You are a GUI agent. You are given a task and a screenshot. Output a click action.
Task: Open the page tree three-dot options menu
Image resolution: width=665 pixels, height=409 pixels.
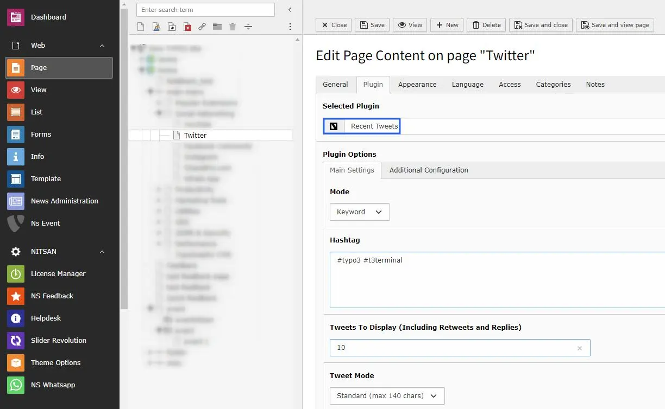pyautogui.click(x=290, y=27)
